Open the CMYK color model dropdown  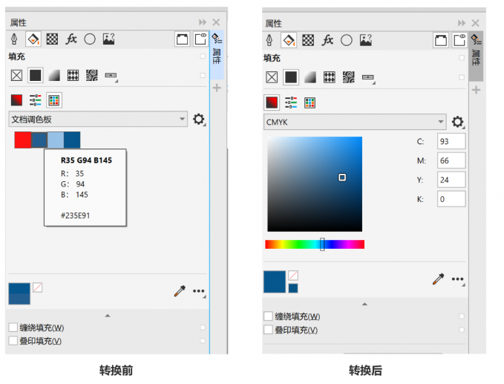(355, 122)
